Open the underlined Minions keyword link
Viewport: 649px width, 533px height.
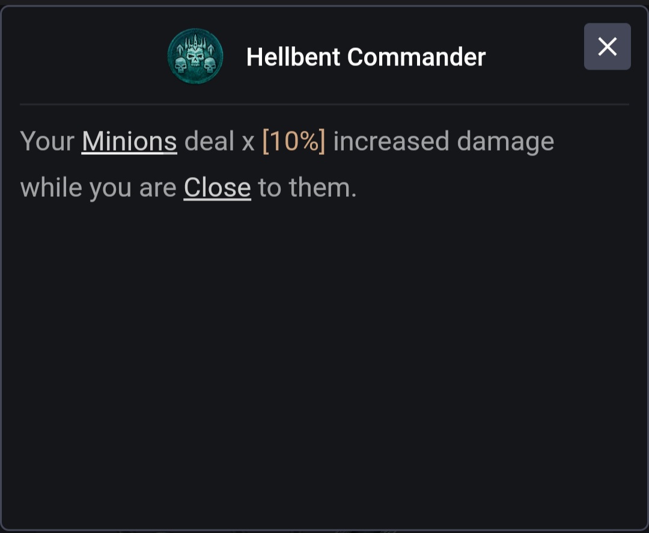pyautogui.click(x=129, y=142)
